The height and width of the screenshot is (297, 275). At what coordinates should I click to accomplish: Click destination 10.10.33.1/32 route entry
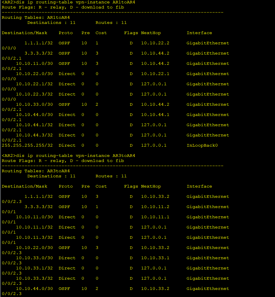pos(34,268)
